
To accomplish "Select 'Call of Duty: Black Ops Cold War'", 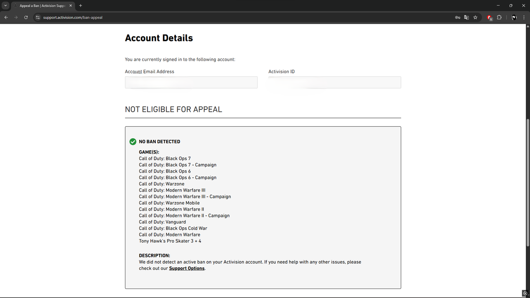I will point(173,228).
